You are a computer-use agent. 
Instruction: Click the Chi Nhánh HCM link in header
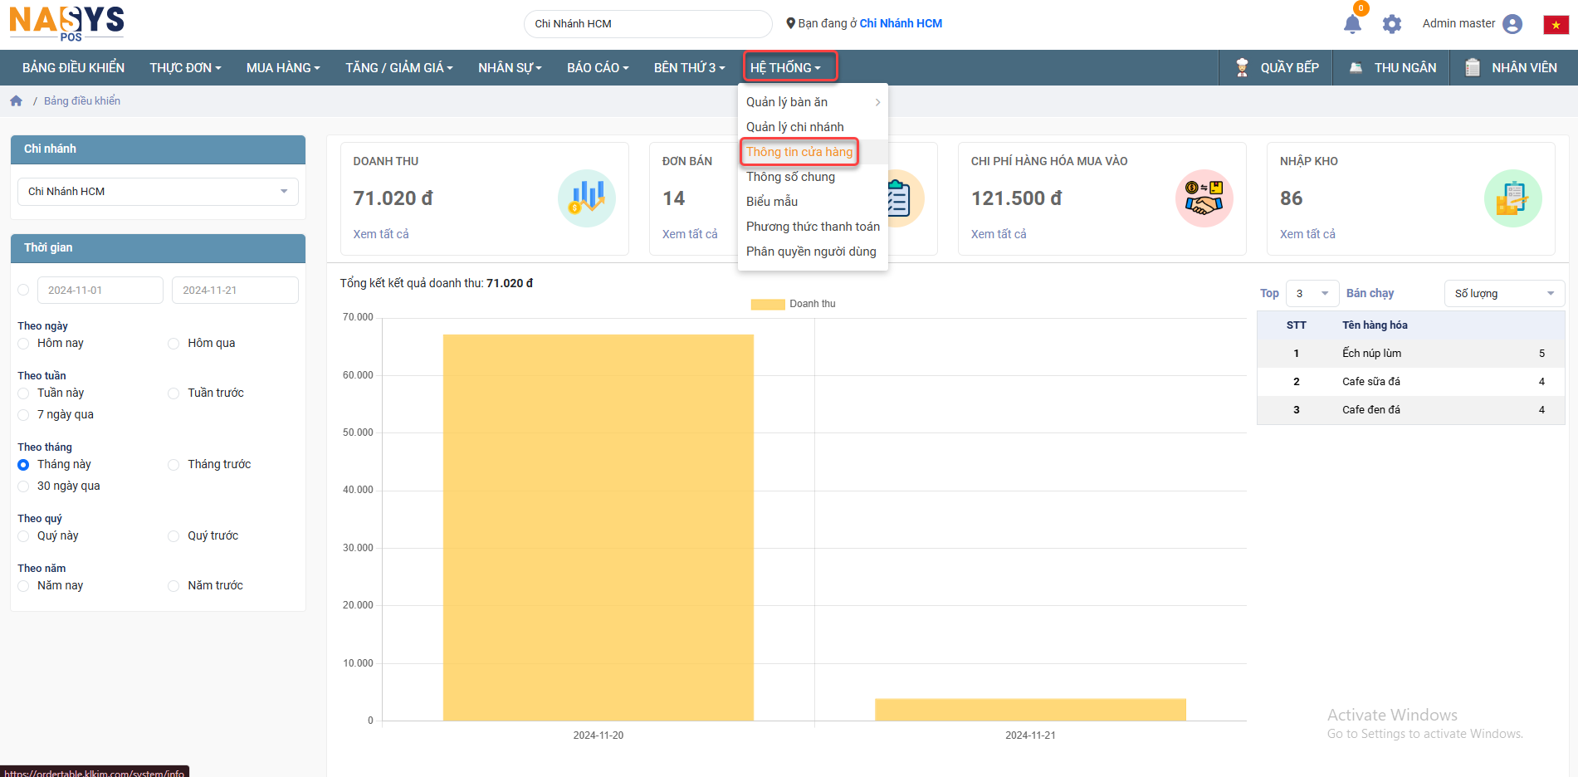click(x=901, y=23)
